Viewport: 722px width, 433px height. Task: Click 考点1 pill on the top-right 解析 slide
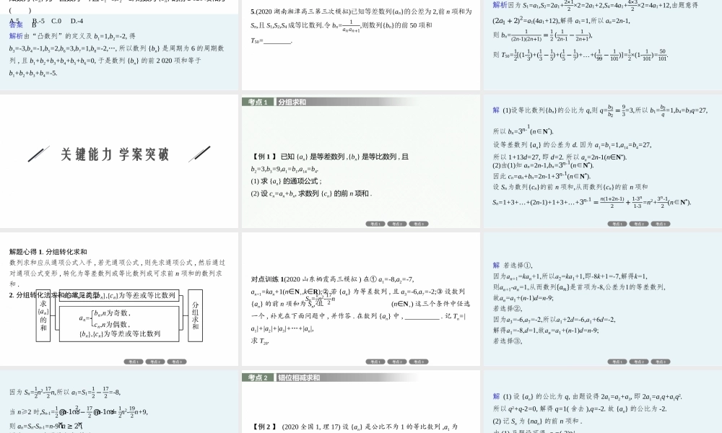tap(617, 223)
